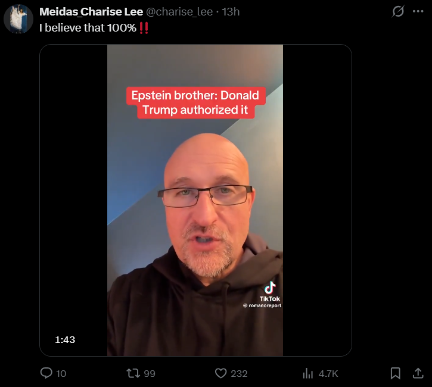Click the display name Meidas_Charise Lee
Image resolution: width=432 pixels, height=387 pixels.
(x=91, y=11)
